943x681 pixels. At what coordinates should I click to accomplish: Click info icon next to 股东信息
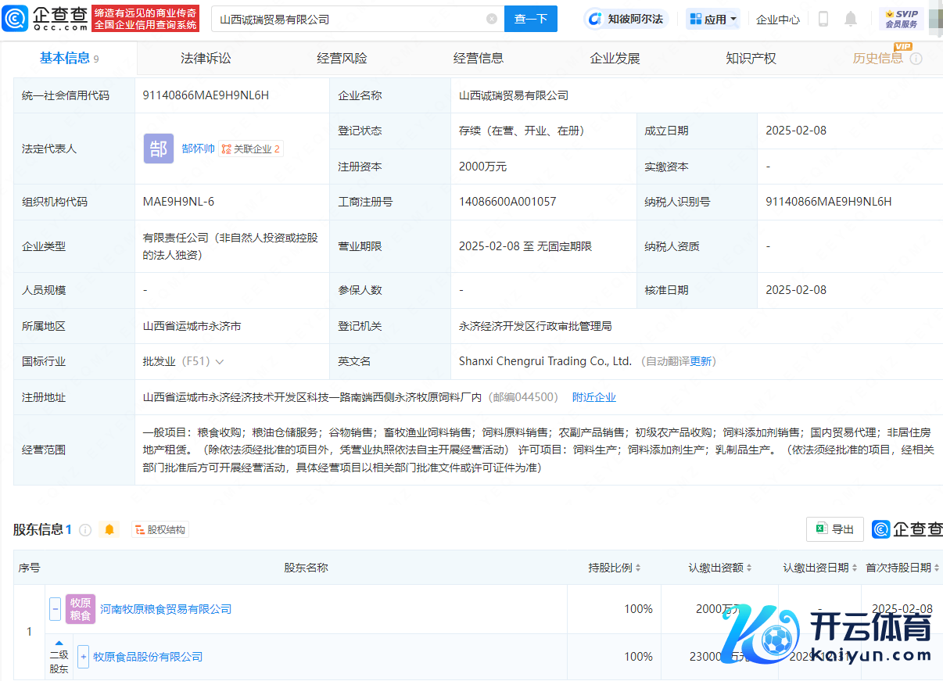click(x=85, y=529)
